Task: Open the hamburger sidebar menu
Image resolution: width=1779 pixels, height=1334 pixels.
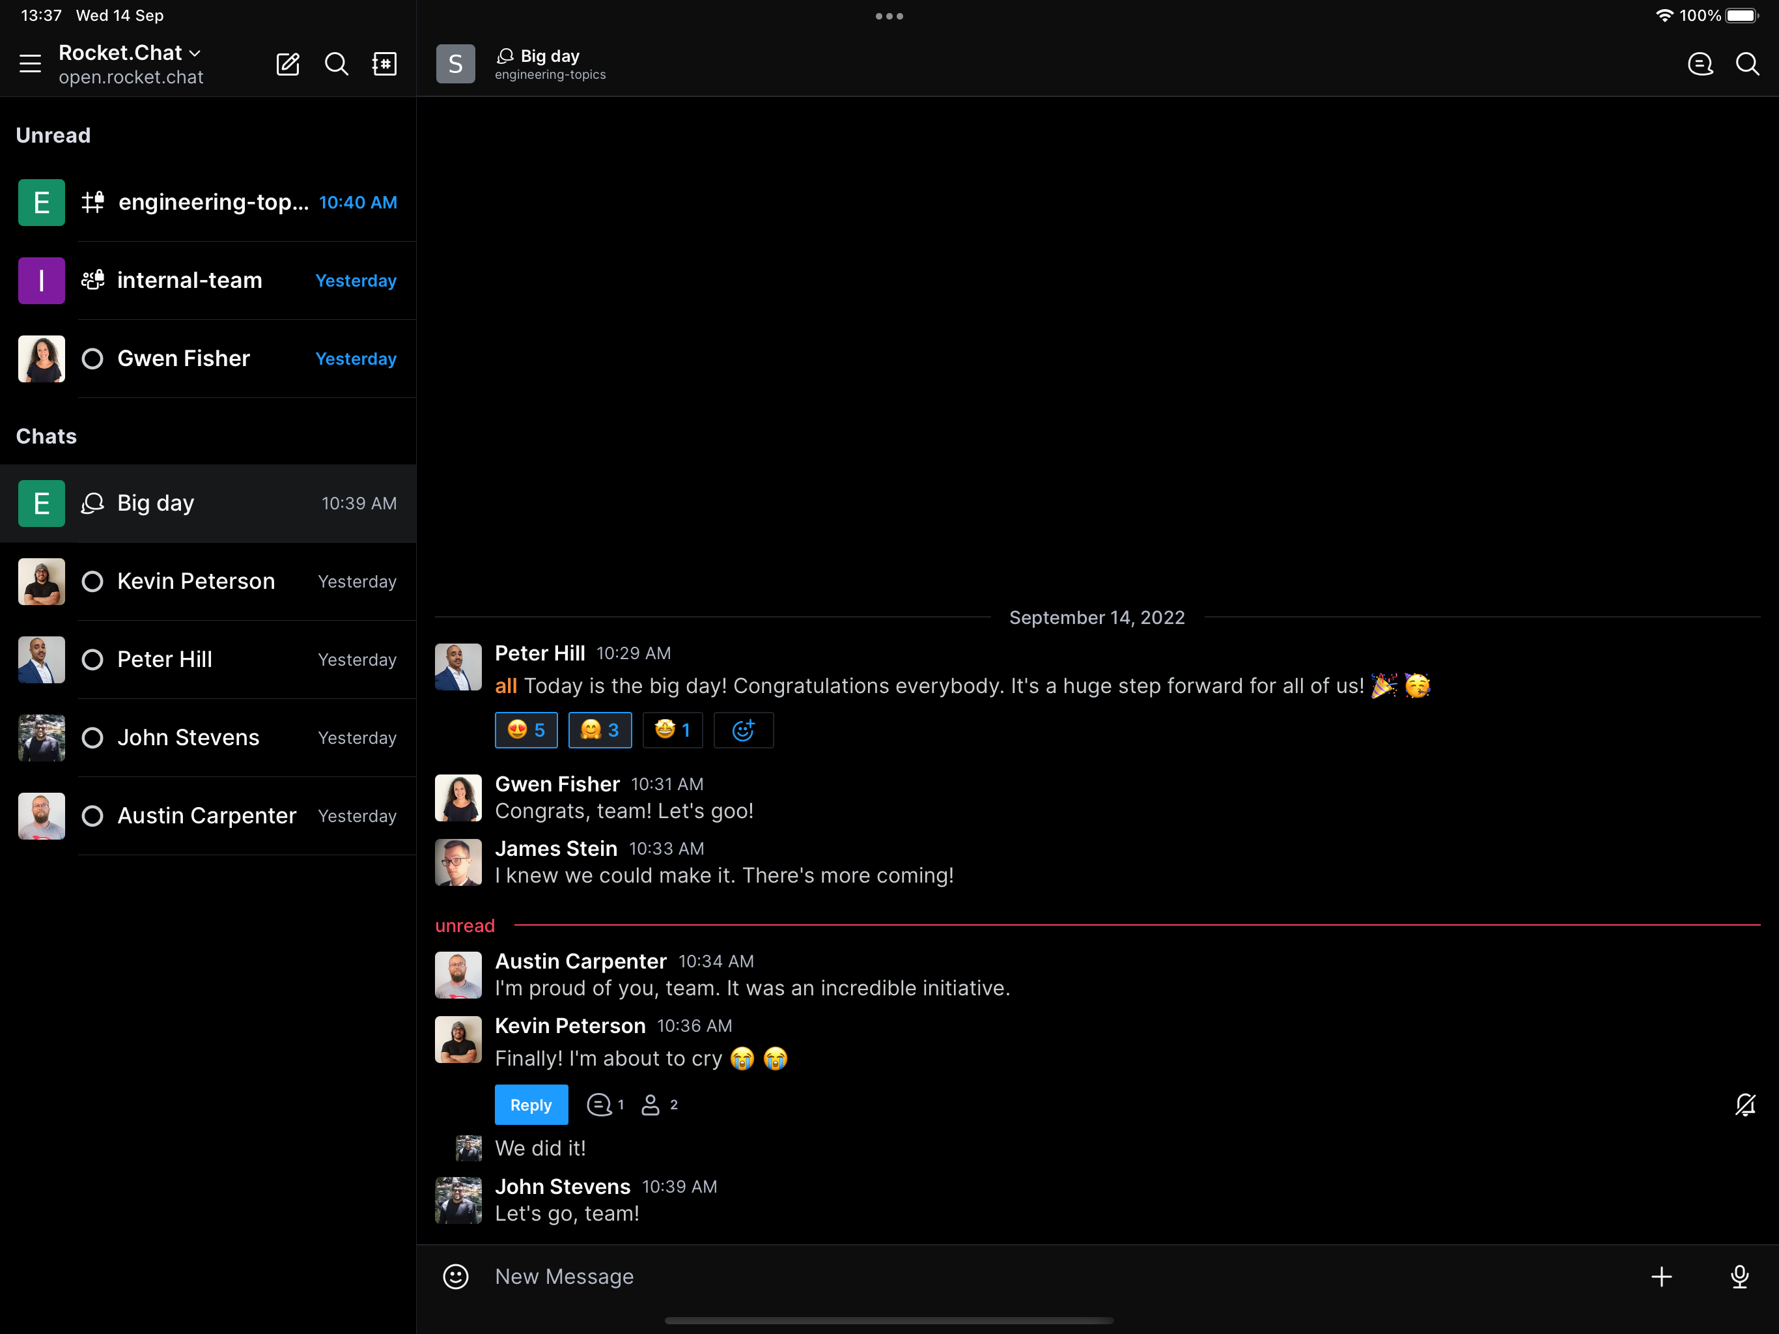Action: tap(30, 64)
